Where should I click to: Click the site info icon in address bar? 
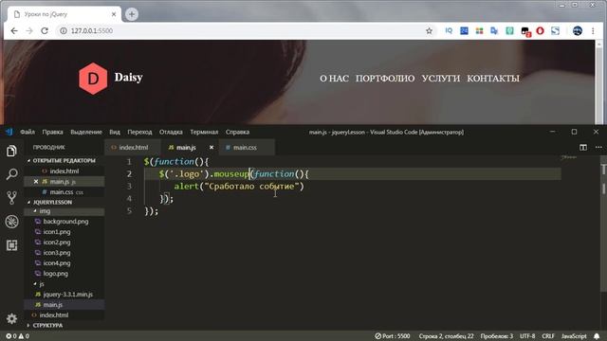click(x=64, y=30)
